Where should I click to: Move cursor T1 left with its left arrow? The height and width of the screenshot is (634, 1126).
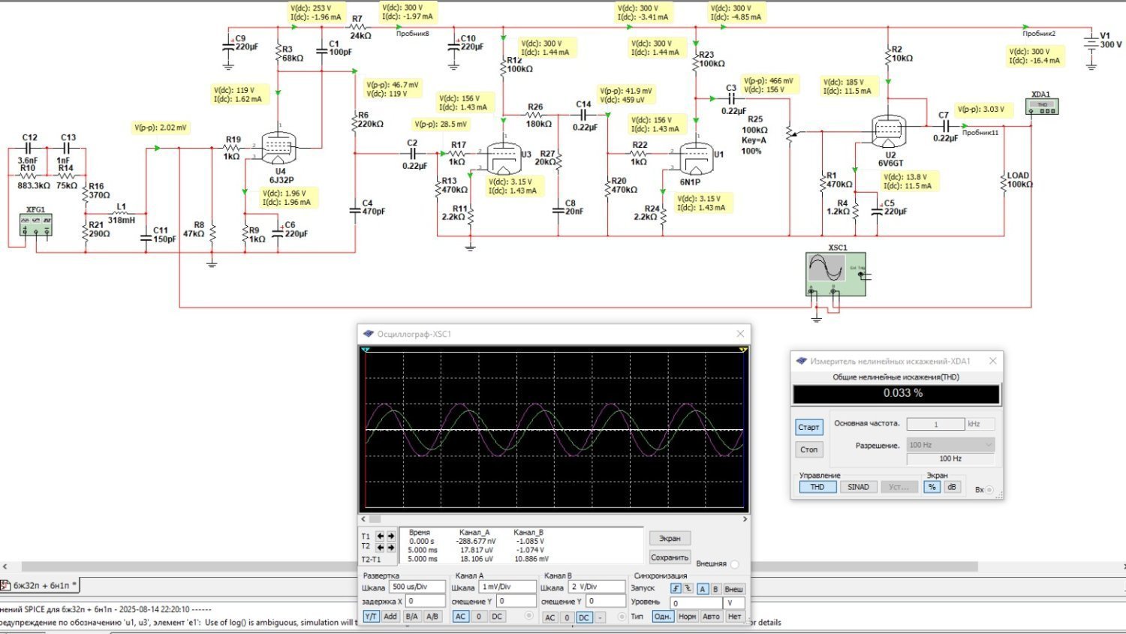[380, 536]
